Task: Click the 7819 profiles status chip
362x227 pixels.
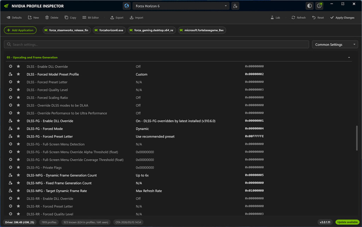Action: [x=49, y=222]
